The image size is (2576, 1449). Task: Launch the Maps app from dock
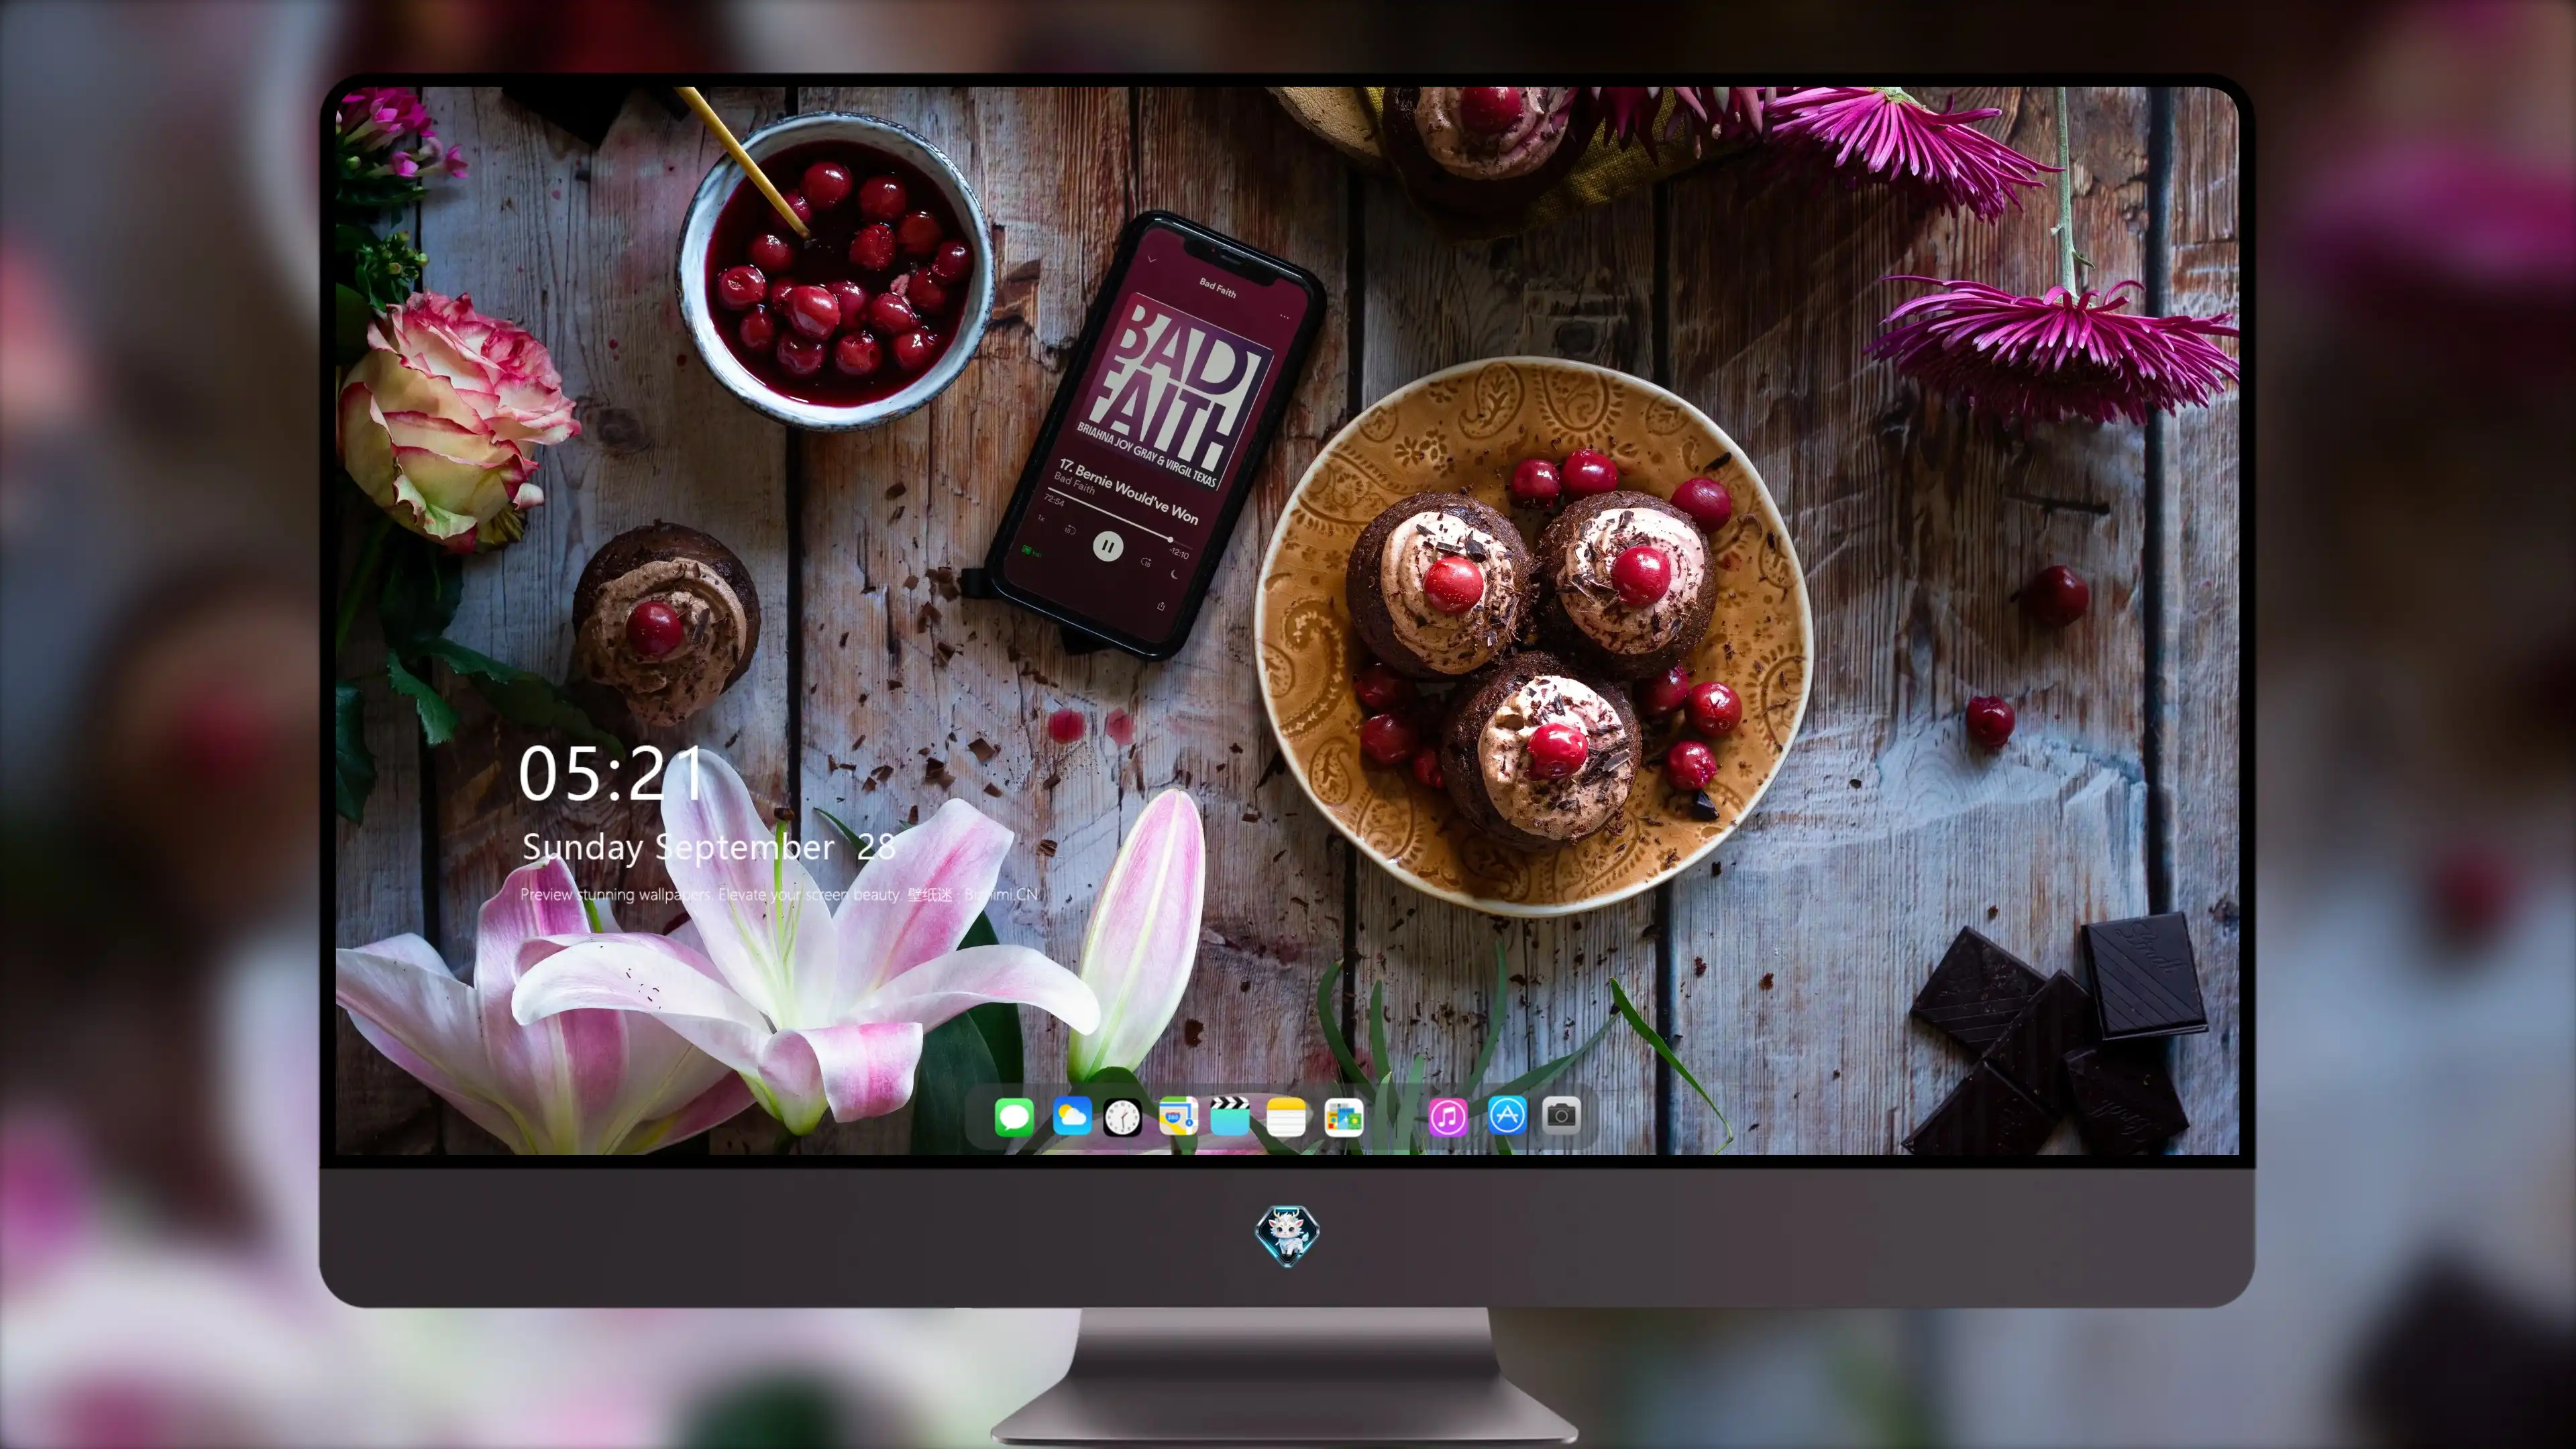point(1178,1116)
